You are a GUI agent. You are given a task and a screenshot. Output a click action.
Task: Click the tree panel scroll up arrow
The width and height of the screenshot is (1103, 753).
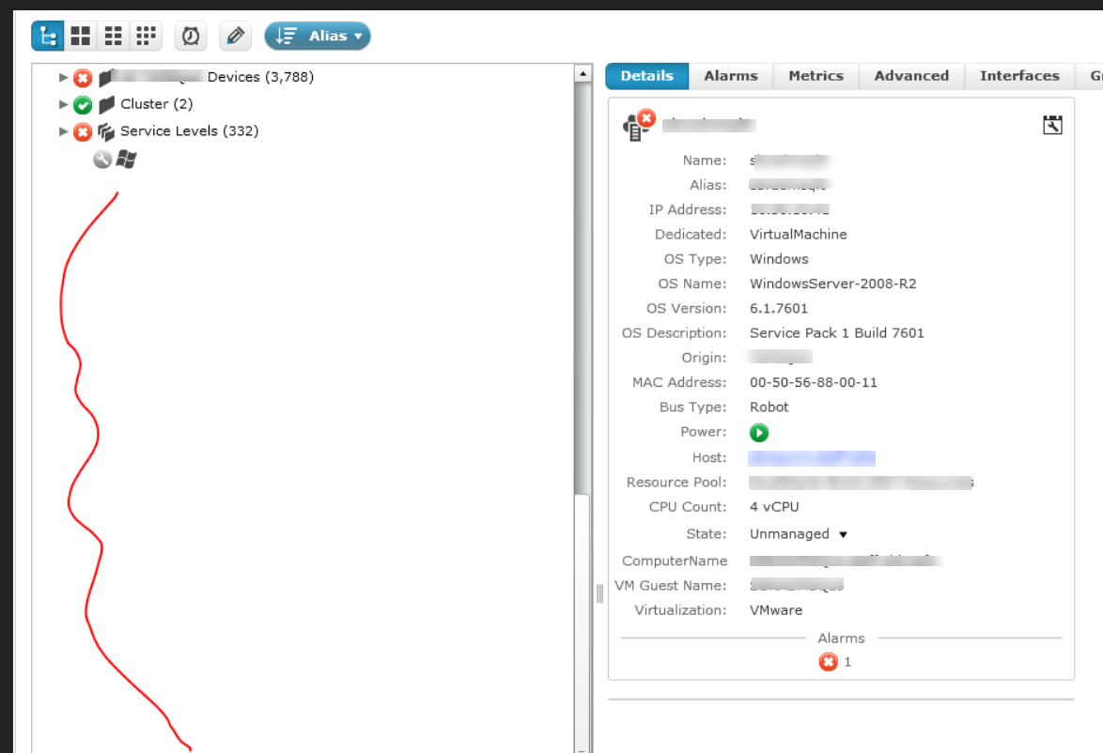(583, 73)
